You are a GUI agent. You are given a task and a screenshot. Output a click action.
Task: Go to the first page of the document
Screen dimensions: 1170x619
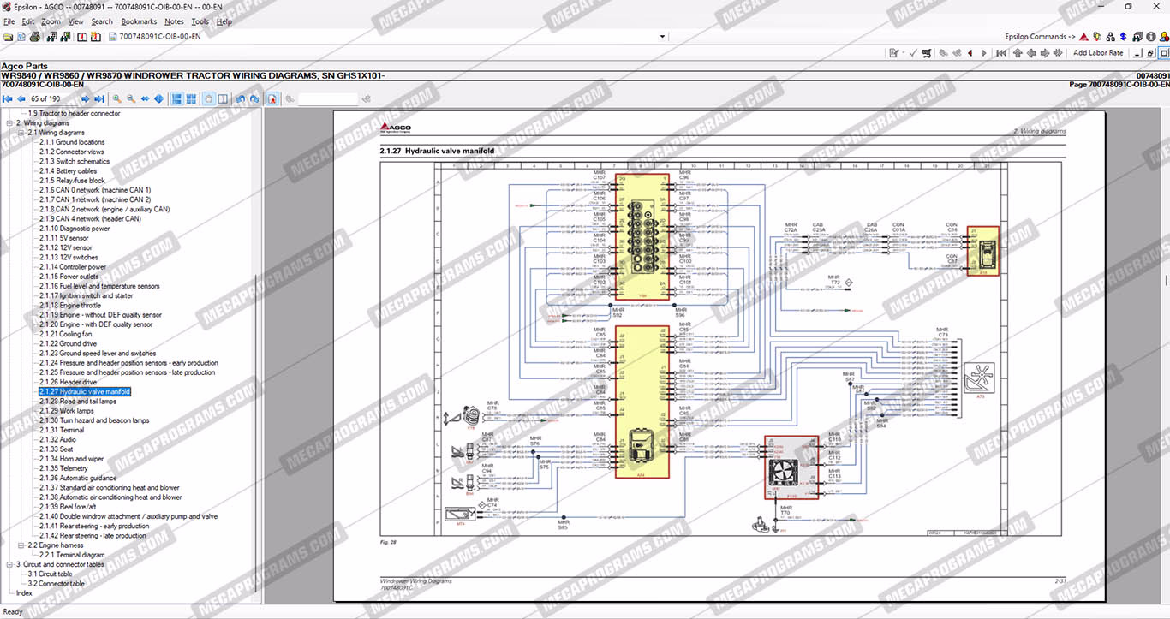click(x=7, y=99)
